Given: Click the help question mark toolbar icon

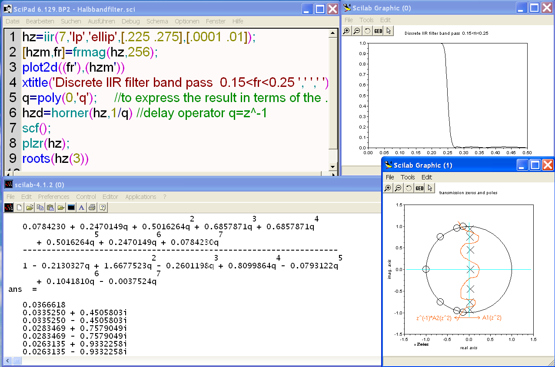Looking at the screenshot, I should [103, 208].
